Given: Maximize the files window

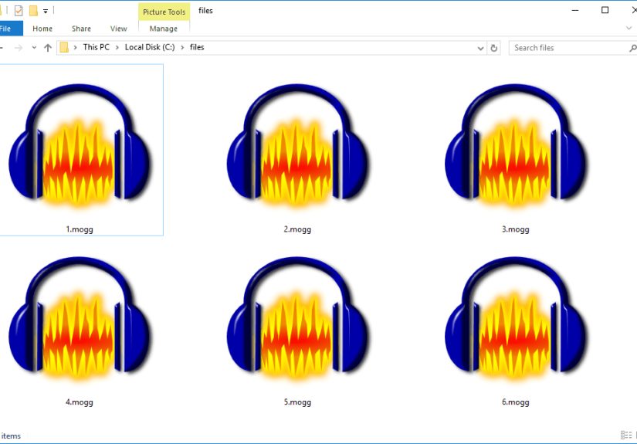Looking at the screenshot, I should (x=605, y=10).
